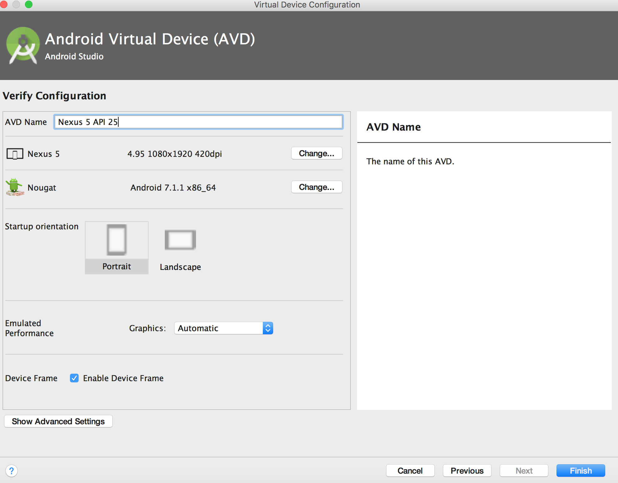Click the 'AVD Name' help panel heading
Image resolution: width=618 pixels, height=483 pixels.
click(x=394, y=127)
